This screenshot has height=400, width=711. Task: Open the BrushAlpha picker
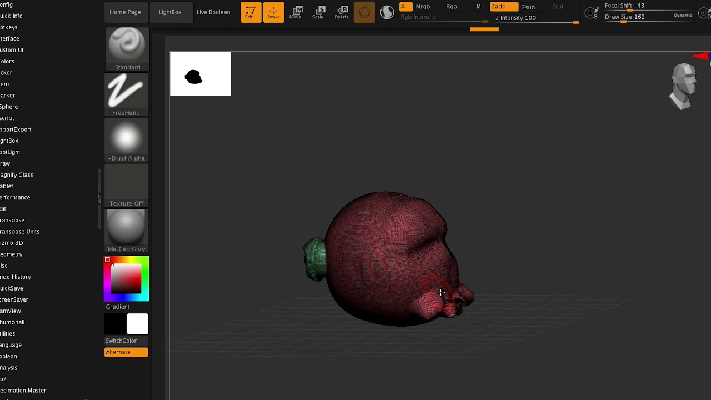coord(127,140)
